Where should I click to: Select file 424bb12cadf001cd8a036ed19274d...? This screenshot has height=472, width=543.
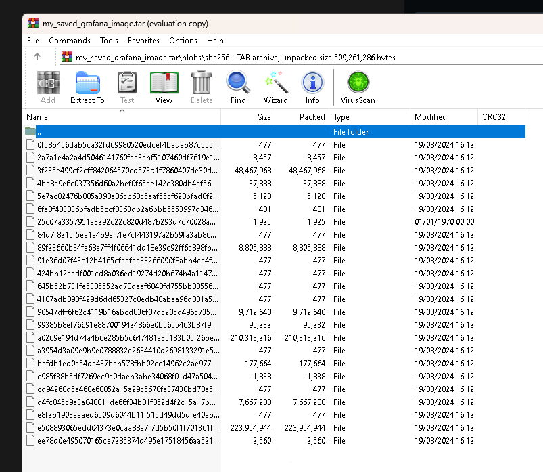pyautogui.click(x=127, y=274)
